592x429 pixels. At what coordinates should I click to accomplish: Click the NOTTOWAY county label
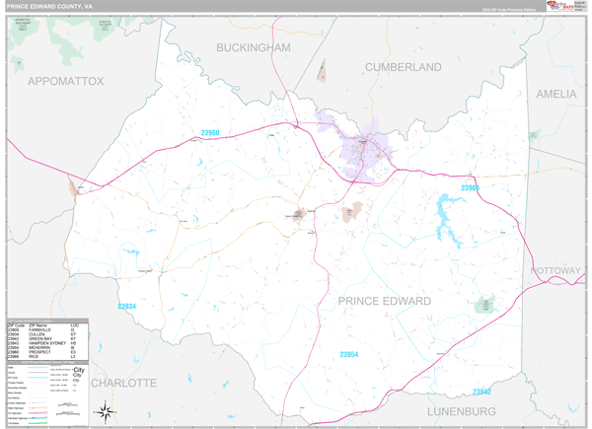pos(555,270)
